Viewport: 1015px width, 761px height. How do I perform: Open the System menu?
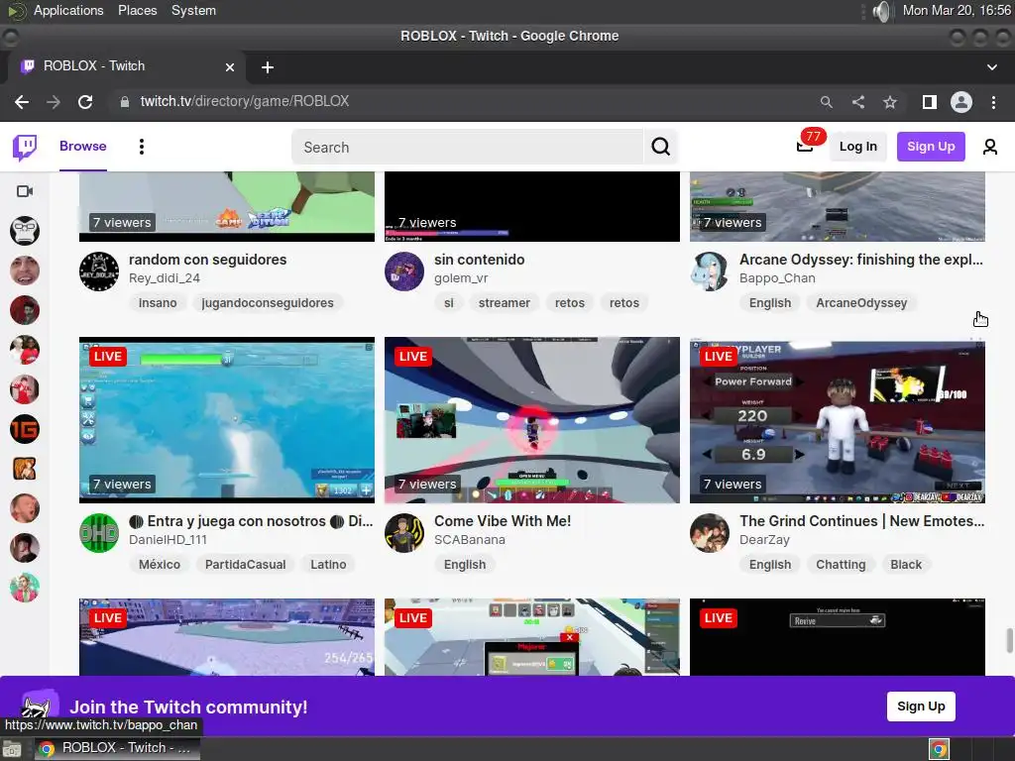[193, 10]
